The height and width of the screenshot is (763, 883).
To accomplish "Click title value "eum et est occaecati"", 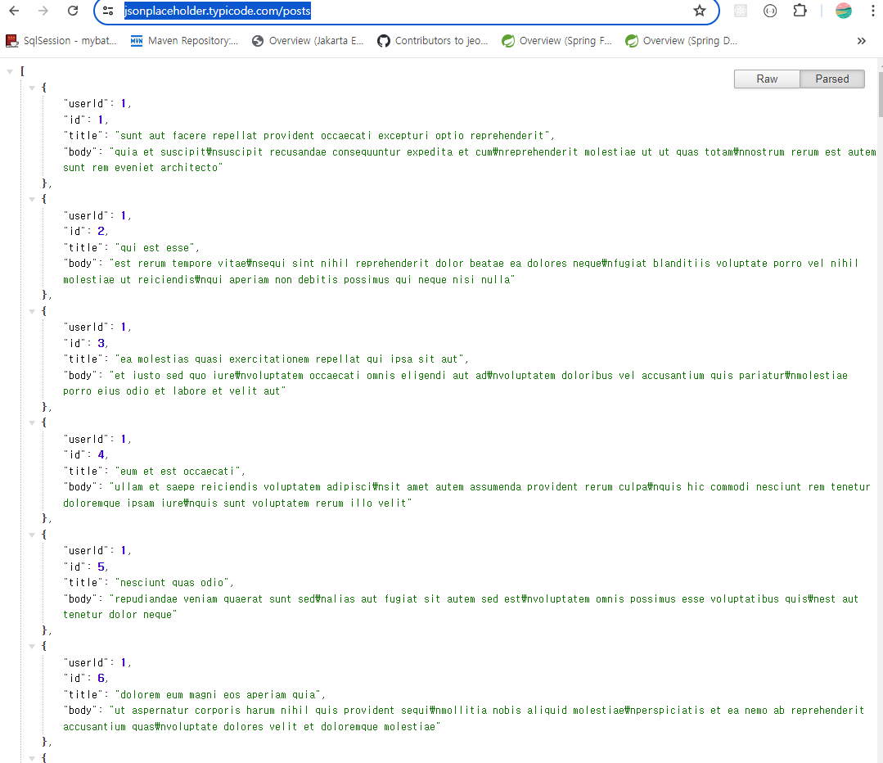I will (180, 471).
